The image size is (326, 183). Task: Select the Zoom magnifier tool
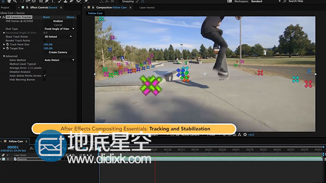coord(15,1)
